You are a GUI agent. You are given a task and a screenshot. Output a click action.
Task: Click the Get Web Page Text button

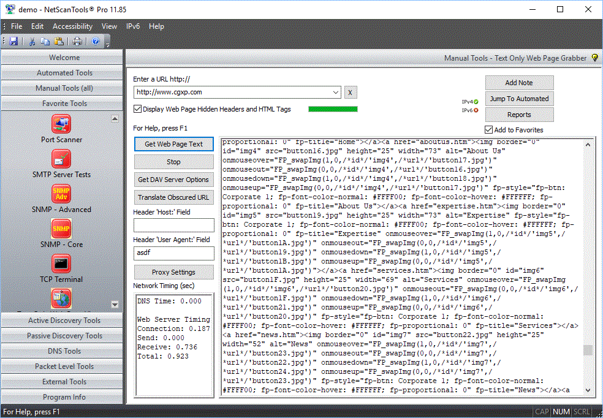pos(174,144)
